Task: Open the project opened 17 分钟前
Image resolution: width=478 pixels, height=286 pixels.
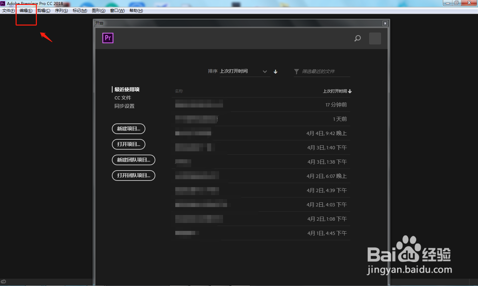Action: click(x=261, y=105)
